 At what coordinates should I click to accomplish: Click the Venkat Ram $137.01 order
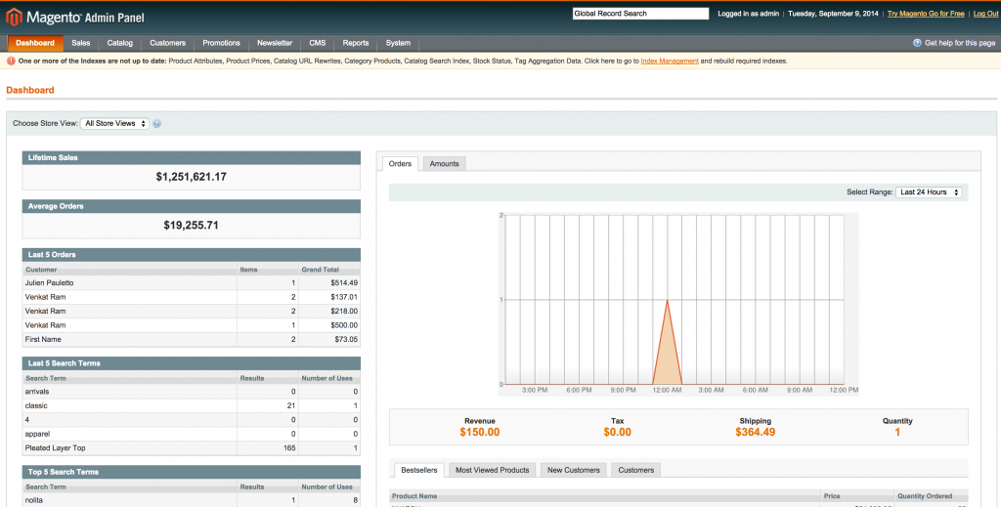[191, 297]
